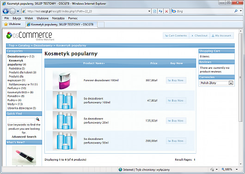Click Forever dezodorant 100ml product image

click(x=65, y=80)
